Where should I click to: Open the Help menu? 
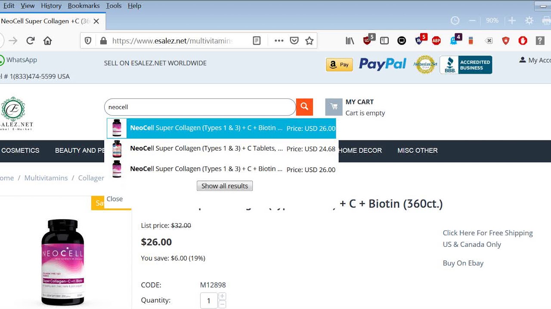coord(134,6)
